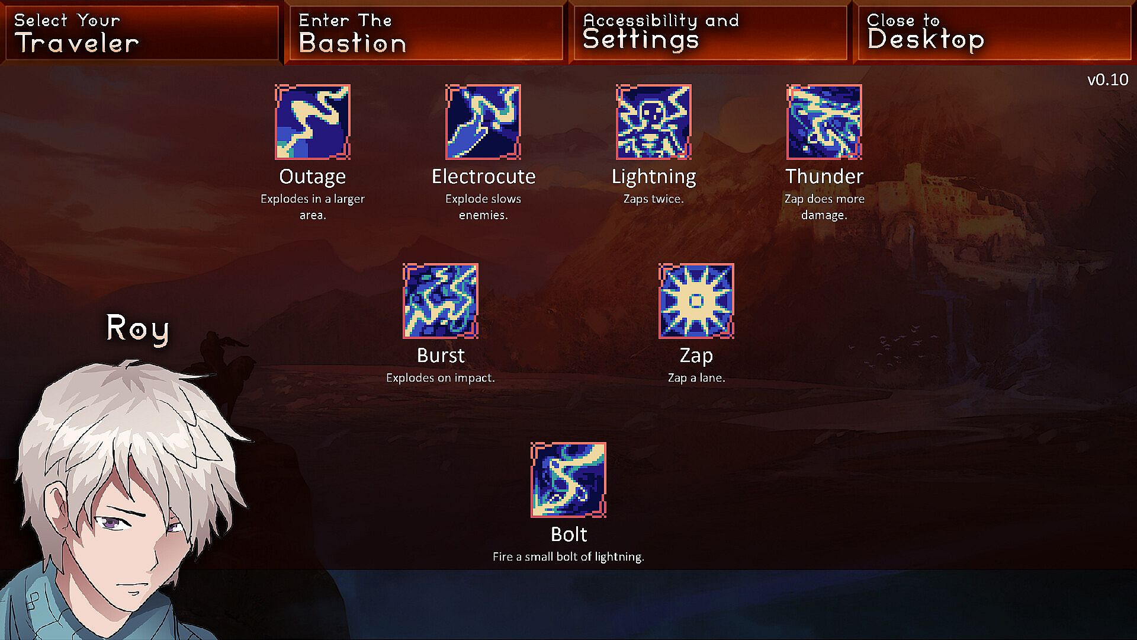Open Accessibility and Settings

[x=709, y=33]
